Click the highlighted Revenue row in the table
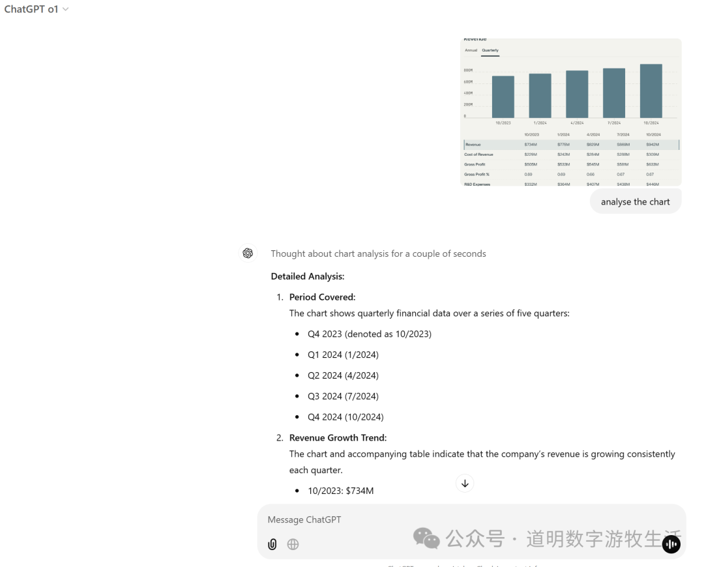Screen dimensions: 704x567 pos(571,144)
